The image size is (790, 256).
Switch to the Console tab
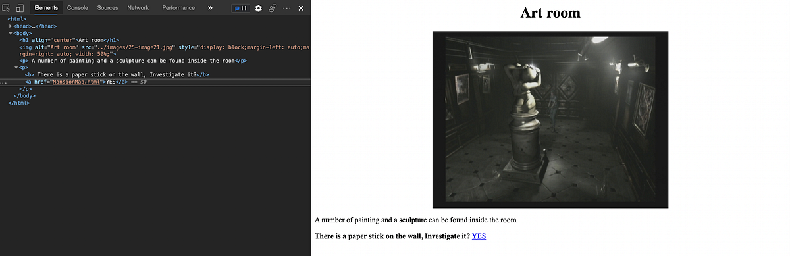click(78, 8)
